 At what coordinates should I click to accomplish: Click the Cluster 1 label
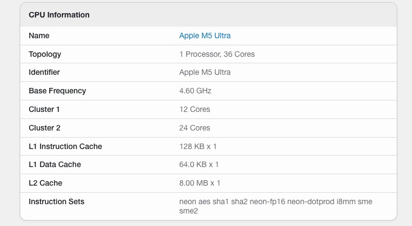click(44, 109)
